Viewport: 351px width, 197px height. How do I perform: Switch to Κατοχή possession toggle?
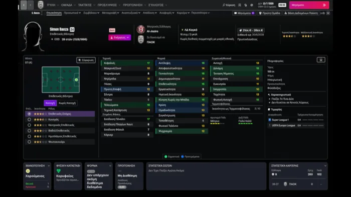(x=50, y=103)
